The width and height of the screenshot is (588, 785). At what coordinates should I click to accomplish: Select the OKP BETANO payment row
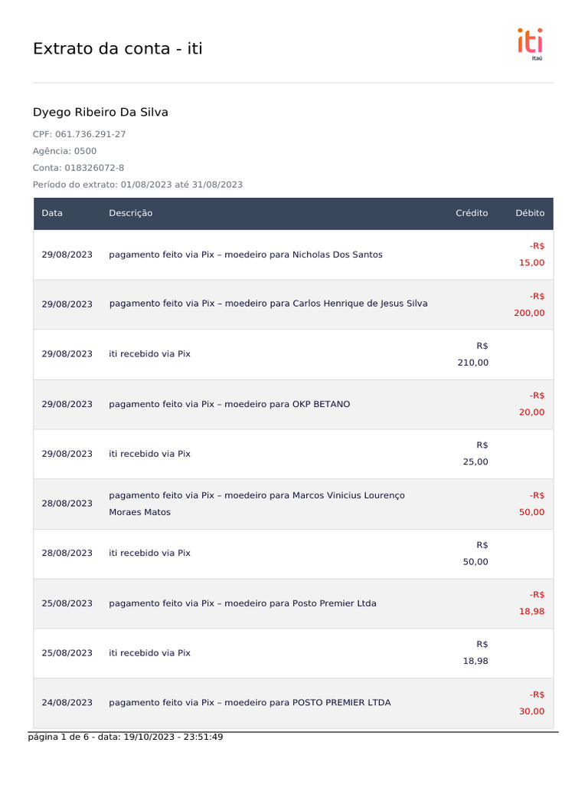(230, 404)
